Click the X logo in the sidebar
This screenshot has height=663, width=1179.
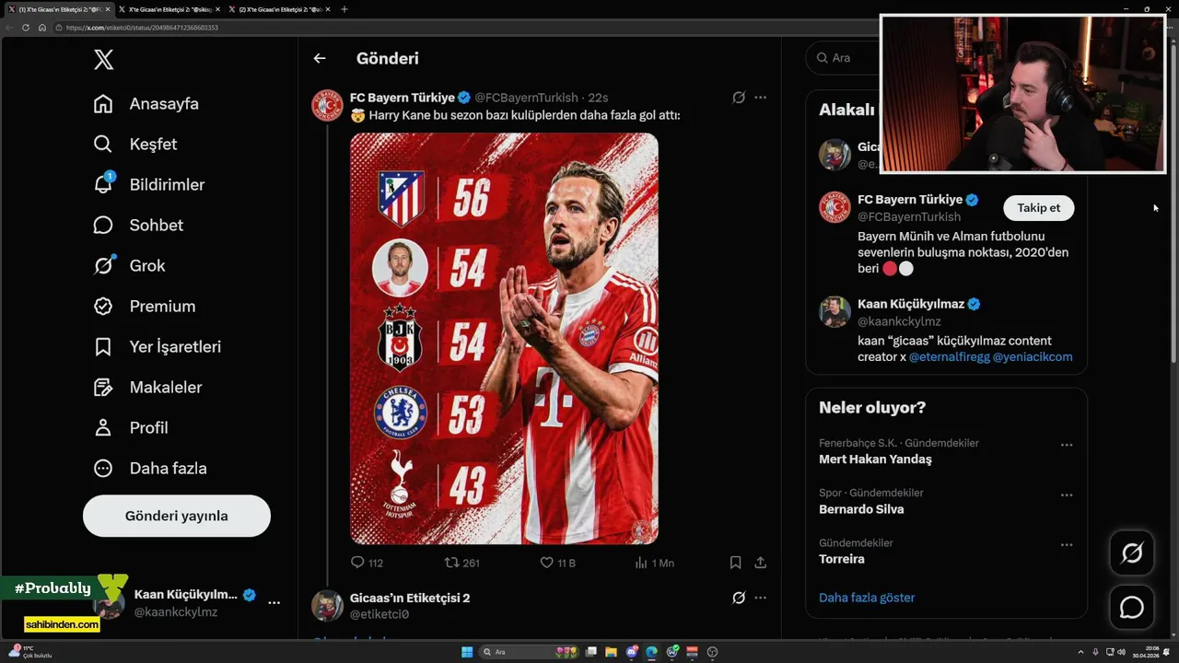click(x=103, y=60)
